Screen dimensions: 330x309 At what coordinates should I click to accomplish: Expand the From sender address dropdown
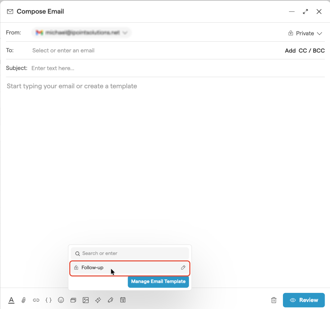tap(125, 33)
